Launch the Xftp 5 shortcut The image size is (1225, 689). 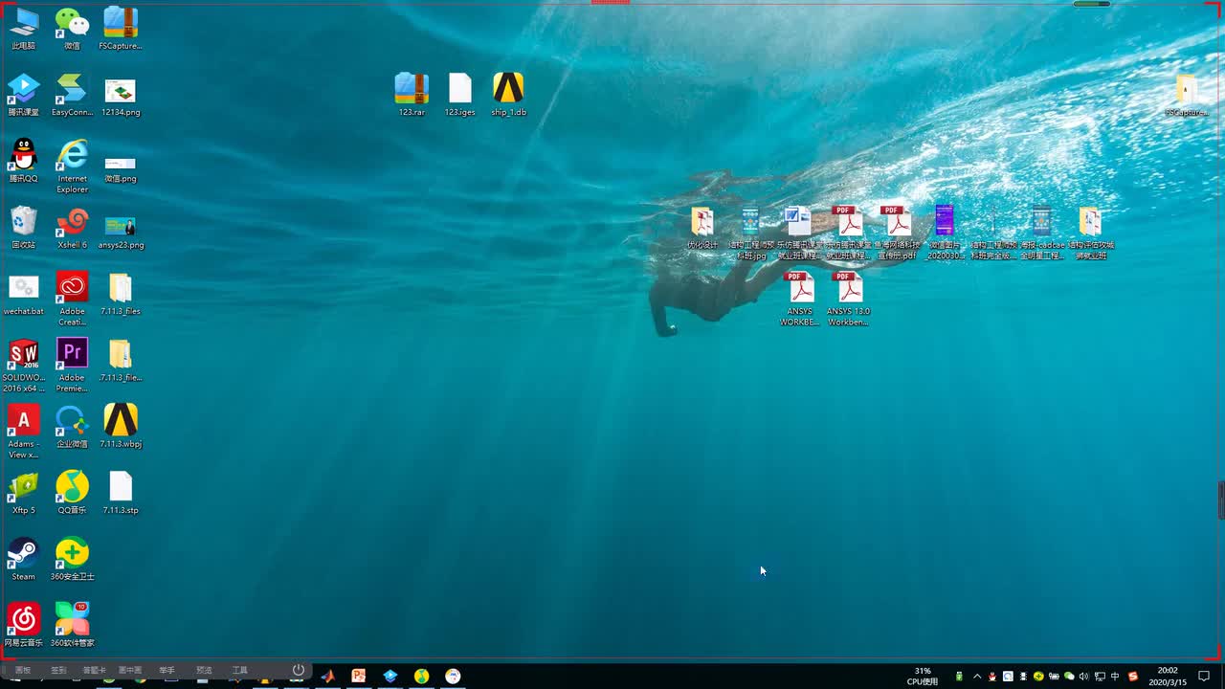[24, 493]
